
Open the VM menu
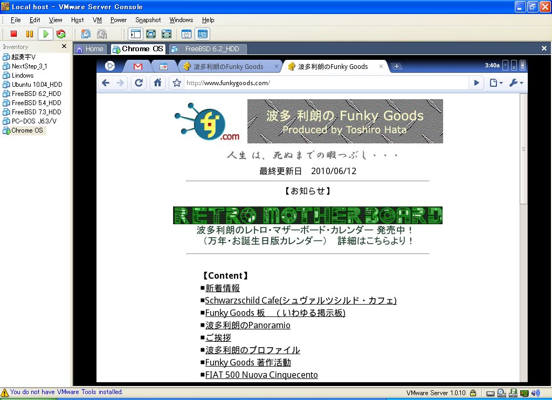tap(97, 20)
